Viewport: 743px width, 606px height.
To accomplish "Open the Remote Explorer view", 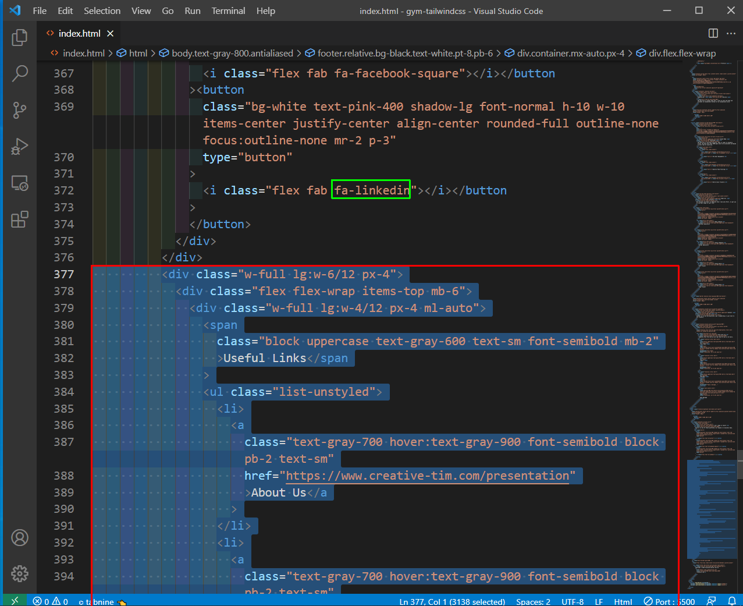I will (x=20, y=183).
